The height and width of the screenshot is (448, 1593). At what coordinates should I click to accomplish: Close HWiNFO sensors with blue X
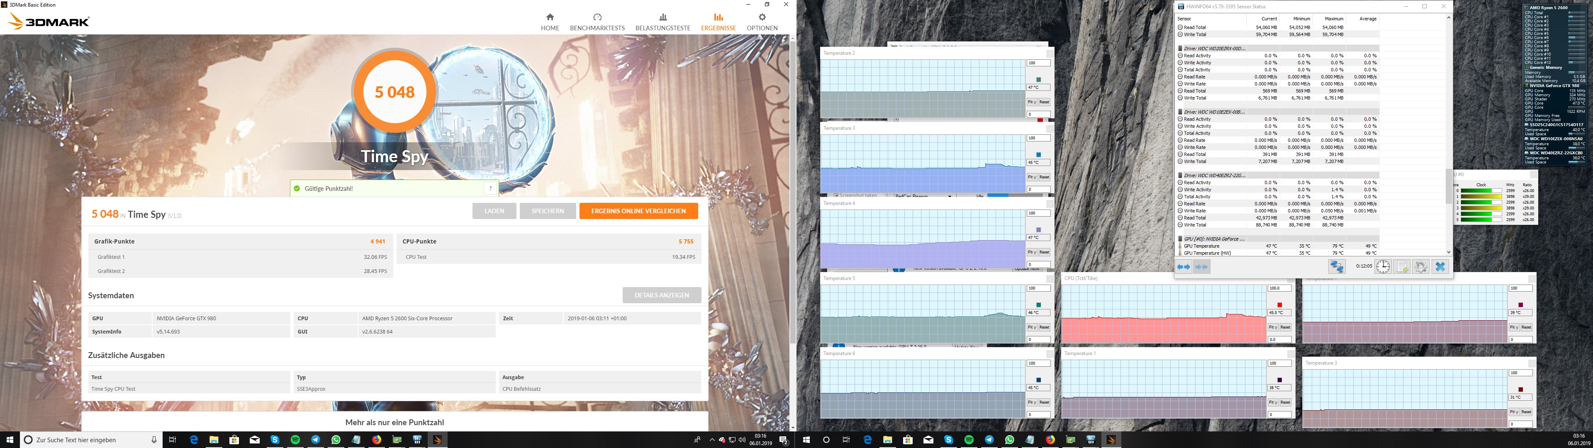click(x=1440, y=267)
